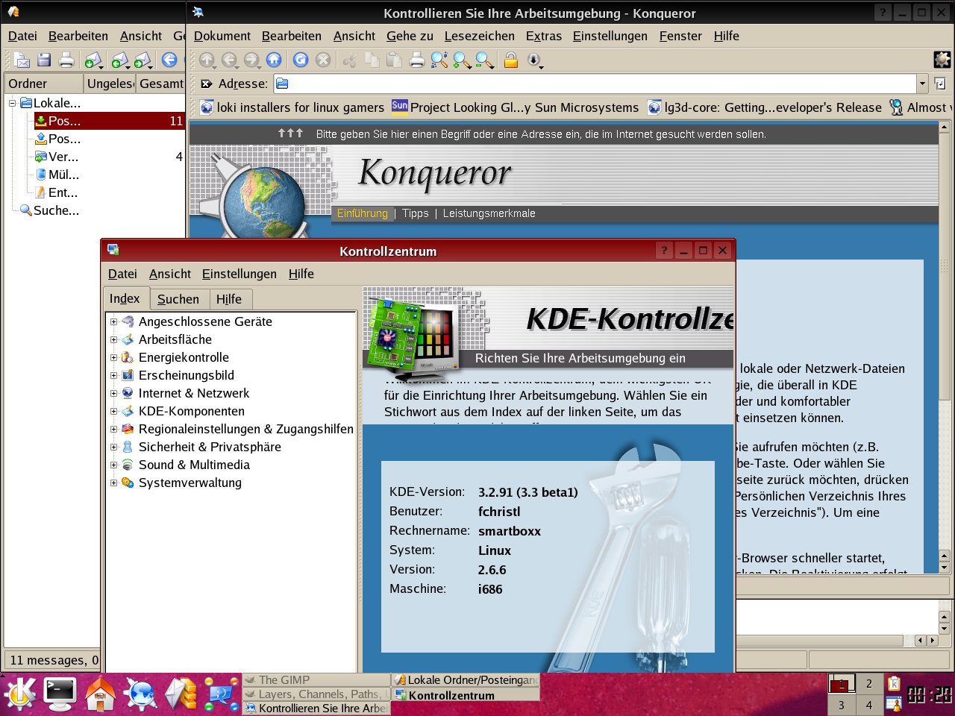Open the Home folder from the panel
Image resolution: width=955 pixels, height=716 pixels.
tap(100, 694)
